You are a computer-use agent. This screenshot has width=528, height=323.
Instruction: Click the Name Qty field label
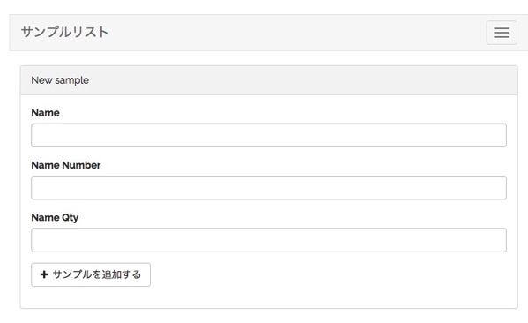coord(55,217)
